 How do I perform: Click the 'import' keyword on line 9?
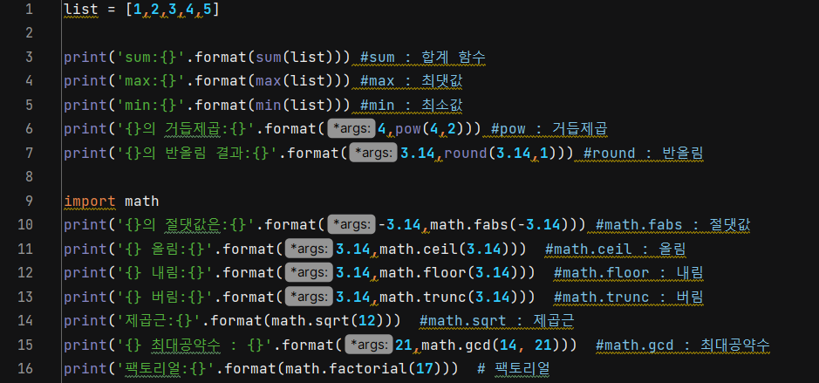(89, 202)
